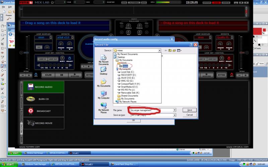This screenshot has width=268, height=167.
Task: Click the large red foreground color swatch
Action: click(257, 32)
